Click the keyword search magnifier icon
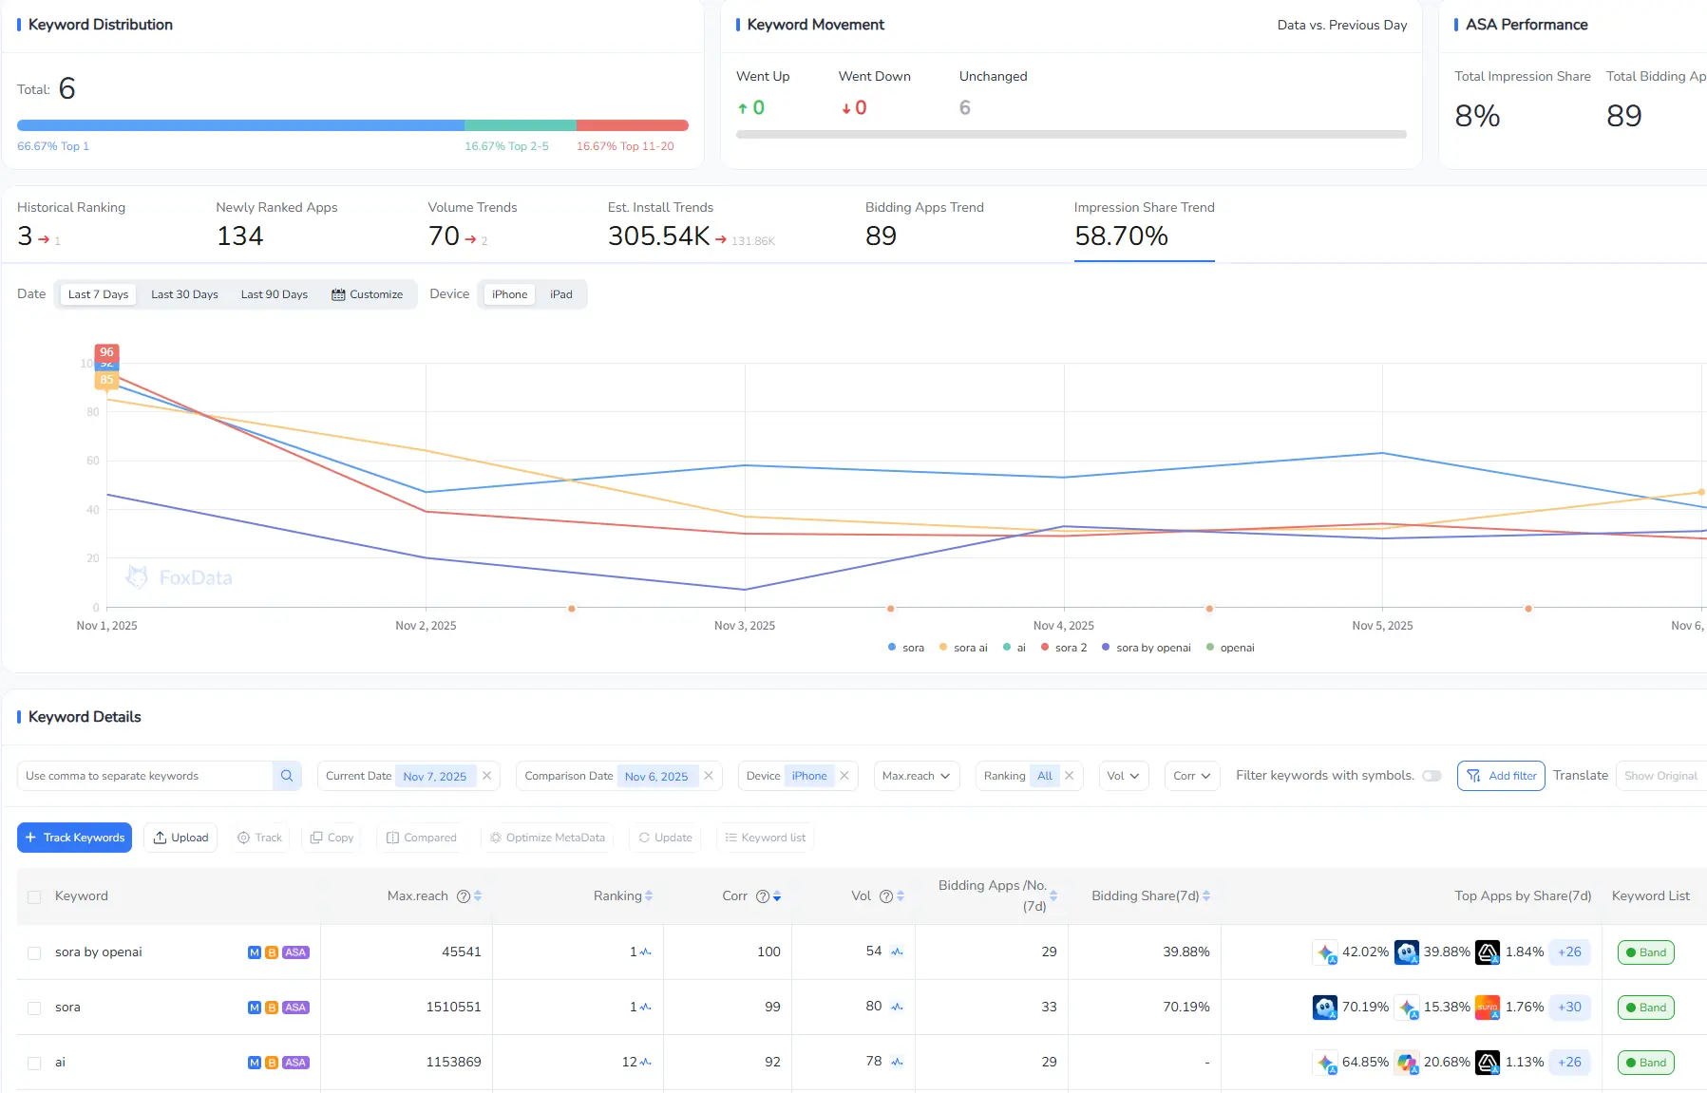The width and height of the screenshot is (1707, 1093). tap(287, 776)
